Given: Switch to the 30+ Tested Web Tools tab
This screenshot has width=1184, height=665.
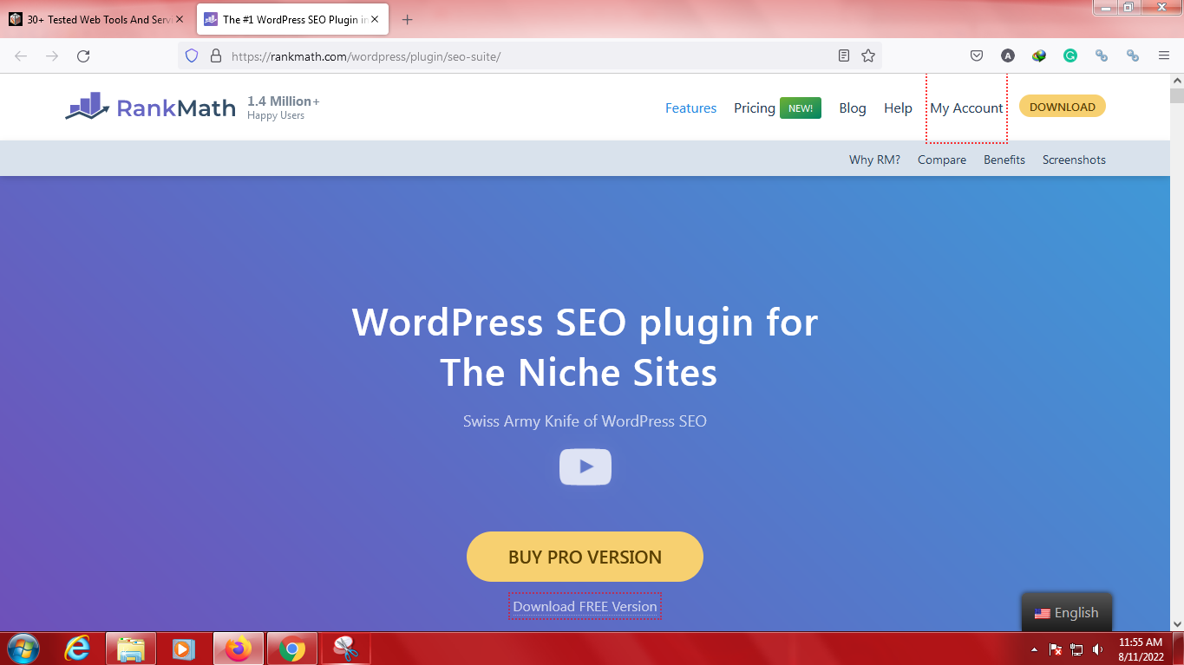Looking at the screenshot, I should (x=95, y=19).
